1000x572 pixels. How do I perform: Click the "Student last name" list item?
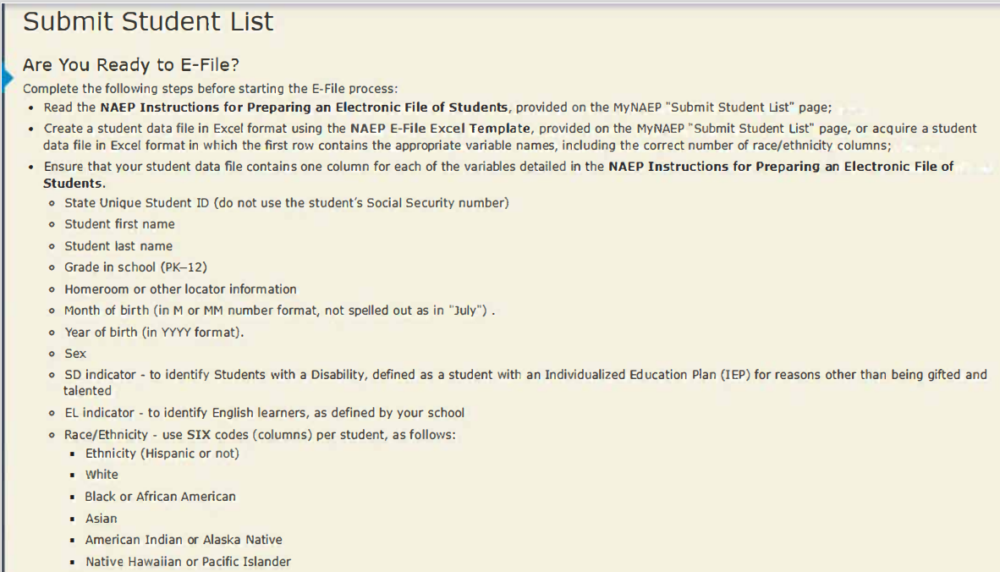click(x=118, y=246)
